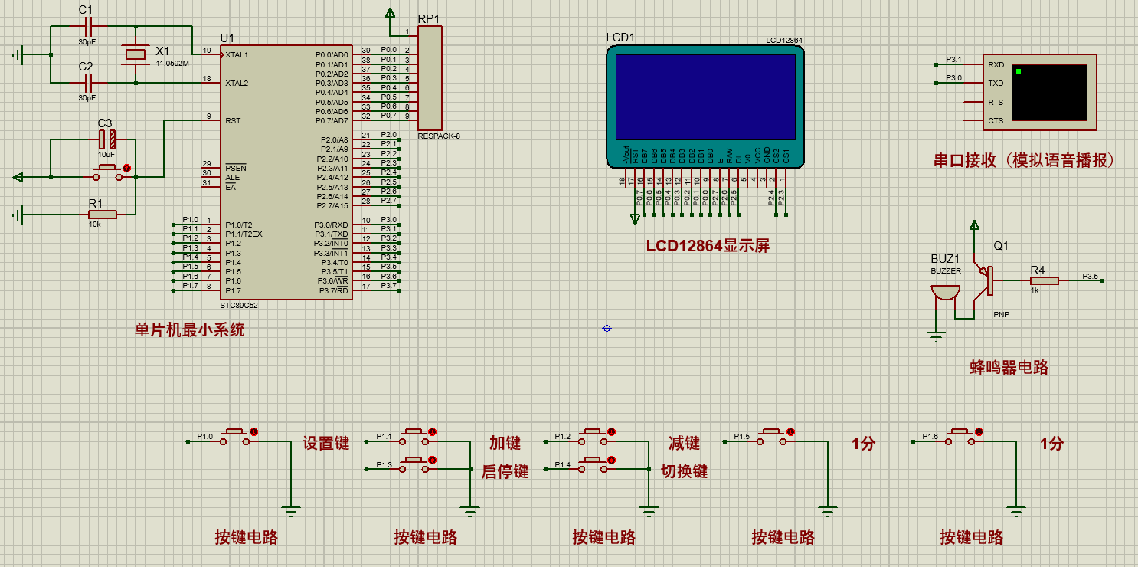Image resolution: width=1138 pixels, height=567 pixels.
Task: Toggle red latch dot on reset button
Action: pyautogui.click(x=127, y=168)
